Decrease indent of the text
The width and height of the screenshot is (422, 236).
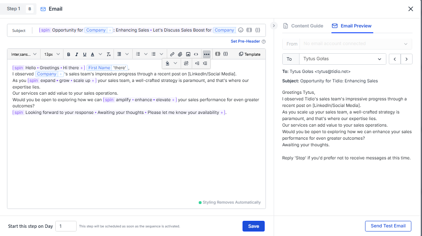[x=197, y=63]
